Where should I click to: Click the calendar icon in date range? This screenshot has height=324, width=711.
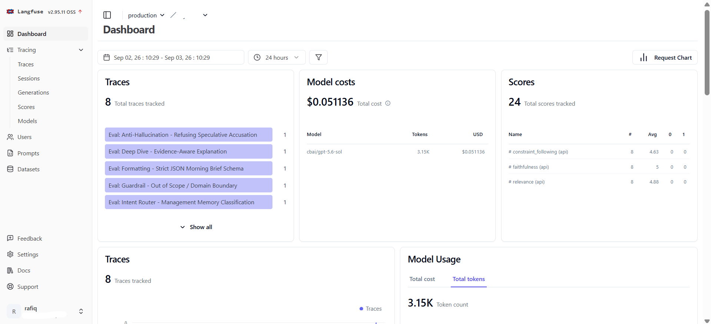coord(107,57)
